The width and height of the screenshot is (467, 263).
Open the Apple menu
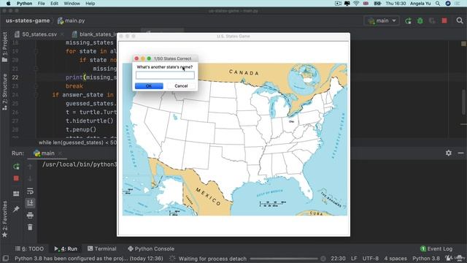8,4
